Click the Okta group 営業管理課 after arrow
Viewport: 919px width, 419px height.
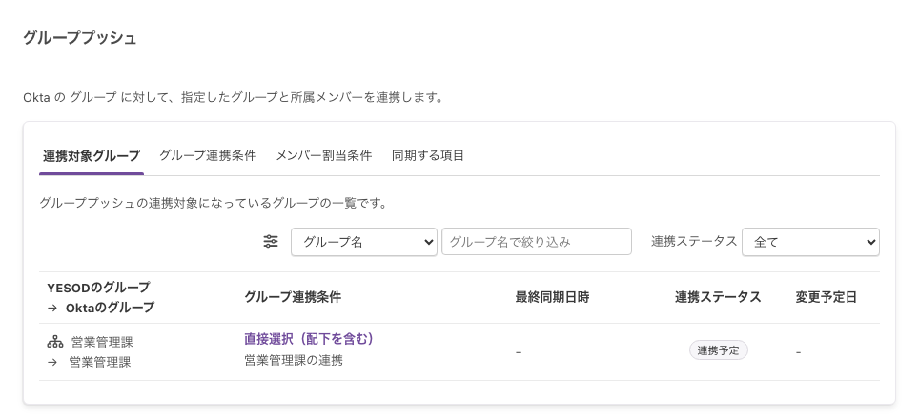100,362
